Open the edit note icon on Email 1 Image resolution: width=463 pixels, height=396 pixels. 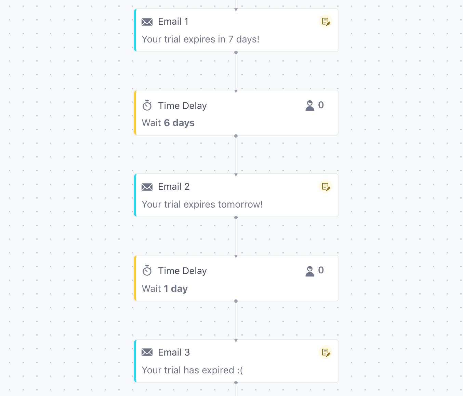326,22
